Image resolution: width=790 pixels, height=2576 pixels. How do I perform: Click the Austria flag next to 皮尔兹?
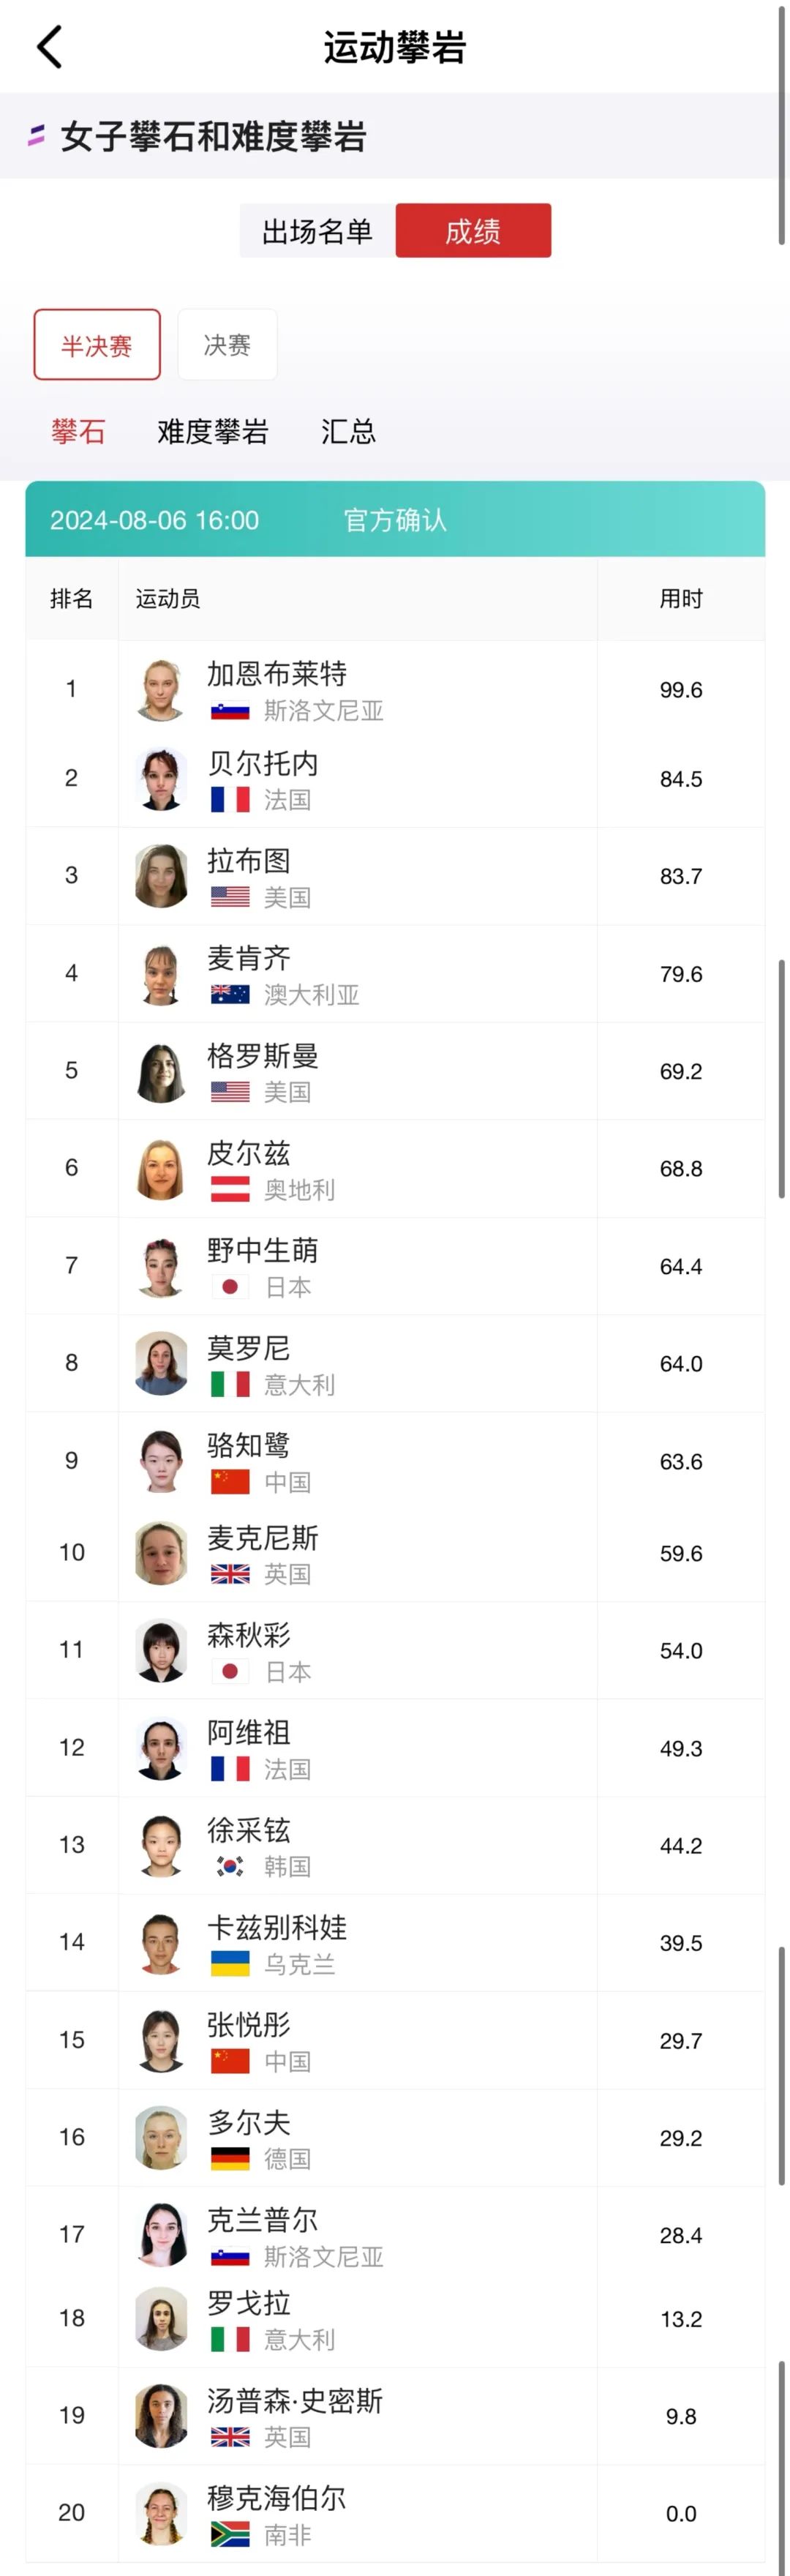click(230, 1189)
